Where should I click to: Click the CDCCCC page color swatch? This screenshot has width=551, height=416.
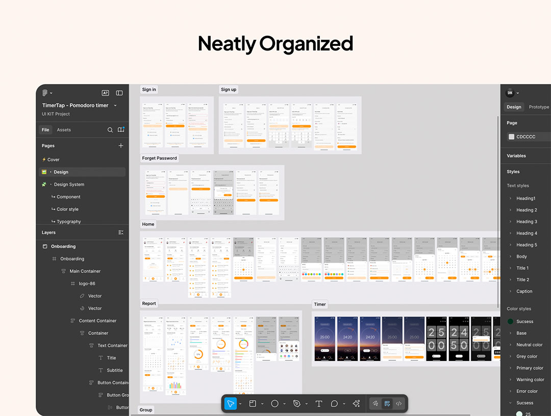tap(511, 137)
